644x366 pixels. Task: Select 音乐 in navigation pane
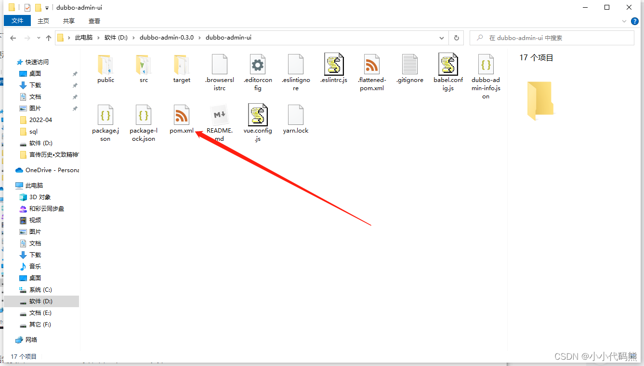coord(35,266)
